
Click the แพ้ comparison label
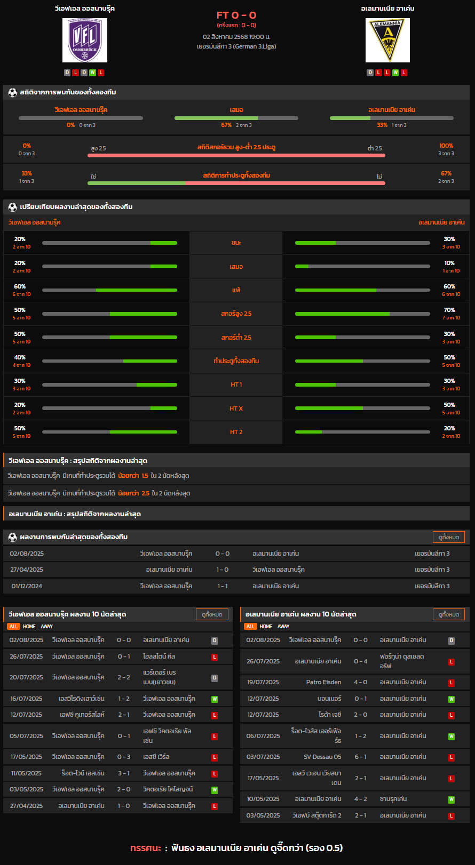click(236, 290)
